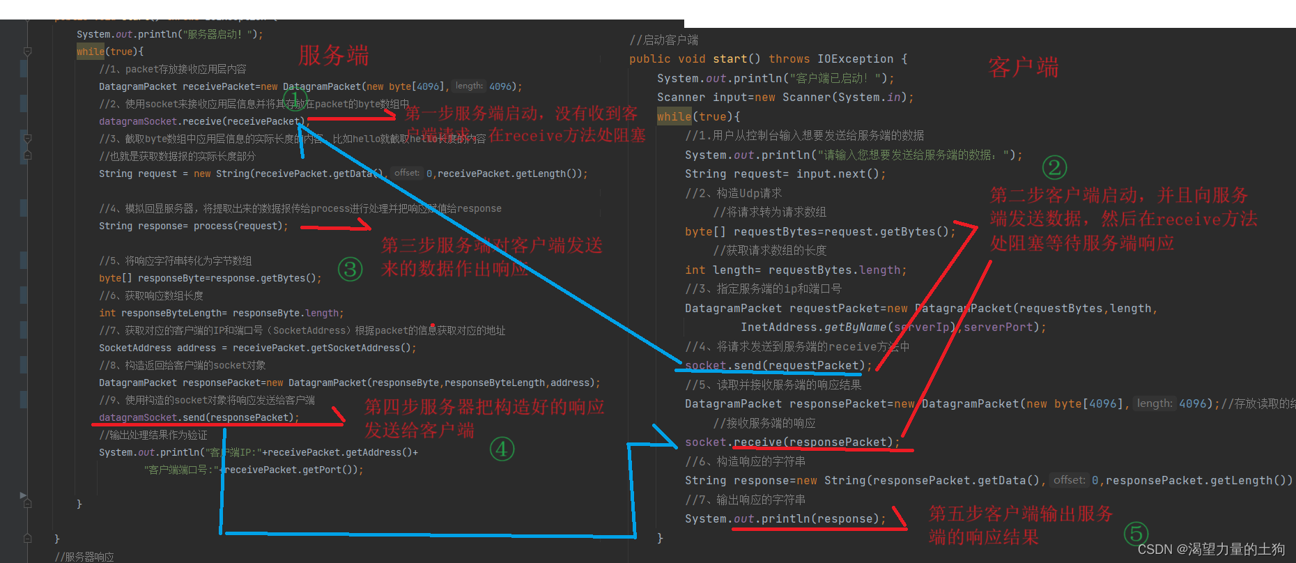The width and height of the screenshot is (1296, 563).
Task: Click public void start() throws IOException line
Action: pyautogui.click(x=768, y=59)
